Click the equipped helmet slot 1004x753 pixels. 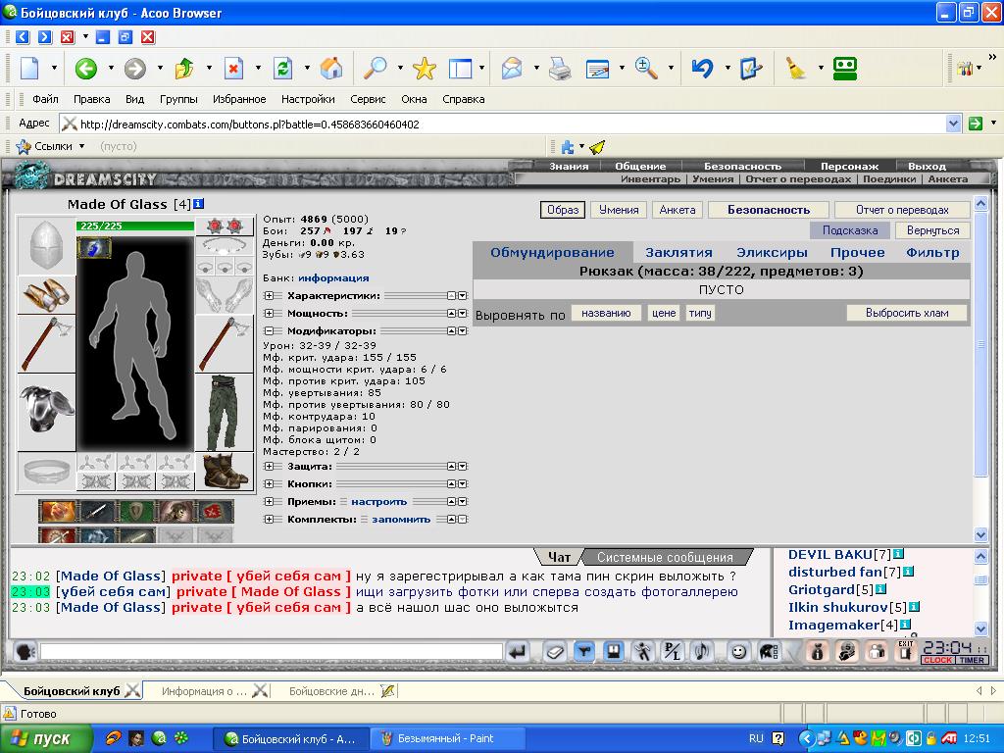click(46, 245)
